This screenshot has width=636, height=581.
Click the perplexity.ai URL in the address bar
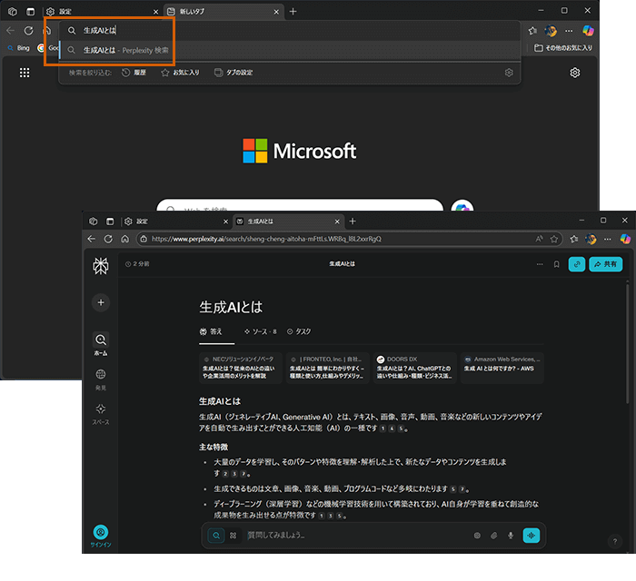[266, 239]
